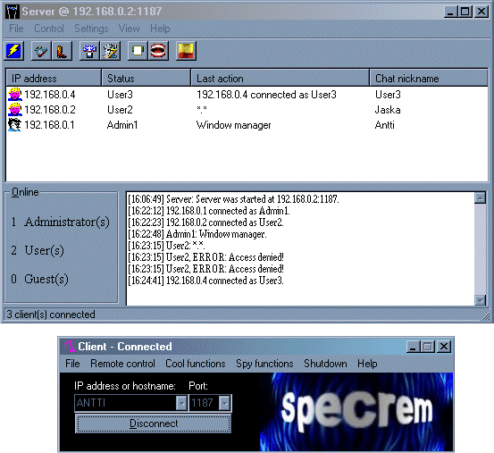Click the red lips mouth toolbar icon
The width and height of the screenshot is (494, 453).
[158, 51]
